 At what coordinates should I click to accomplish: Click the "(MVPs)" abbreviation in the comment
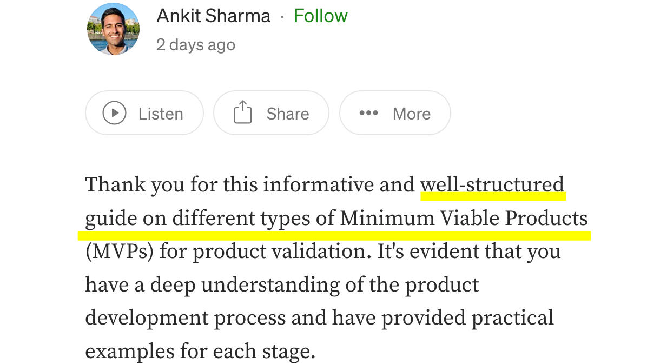119,252
